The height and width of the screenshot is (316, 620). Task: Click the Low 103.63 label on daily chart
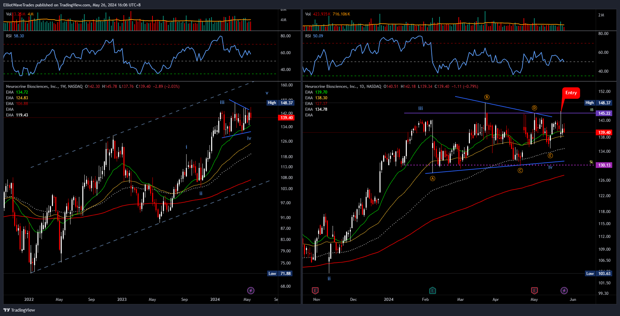598,274
